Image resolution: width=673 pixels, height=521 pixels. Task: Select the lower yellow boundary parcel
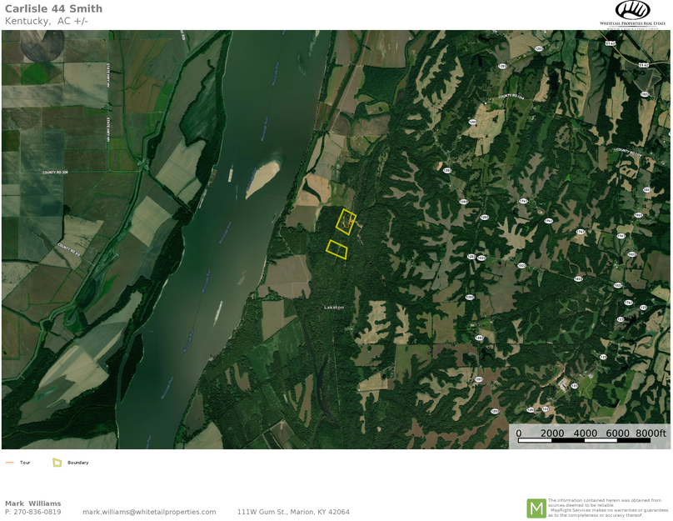(336, 249)
